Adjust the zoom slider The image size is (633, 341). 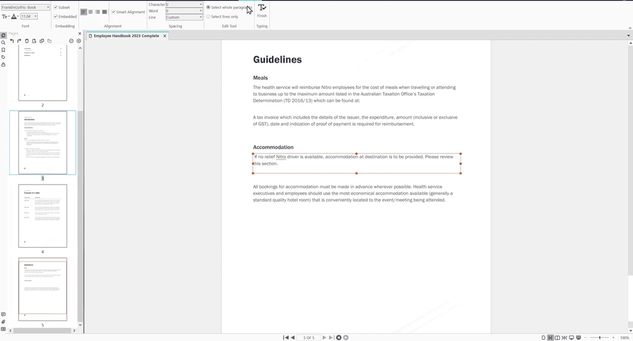coord(599,337)
